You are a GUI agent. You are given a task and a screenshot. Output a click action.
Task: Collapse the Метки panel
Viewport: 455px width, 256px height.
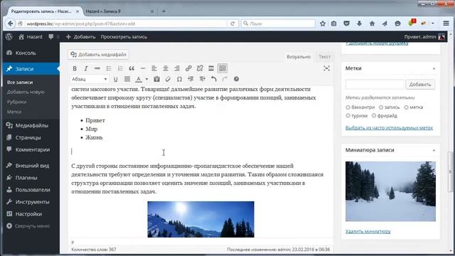tap(434, 69)
